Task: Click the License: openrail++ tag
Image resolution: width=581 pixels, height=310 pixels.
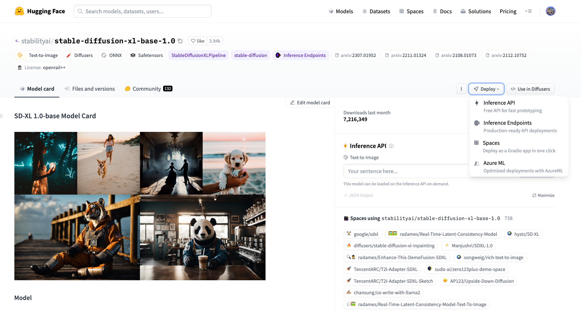Action: pos(41,67)
